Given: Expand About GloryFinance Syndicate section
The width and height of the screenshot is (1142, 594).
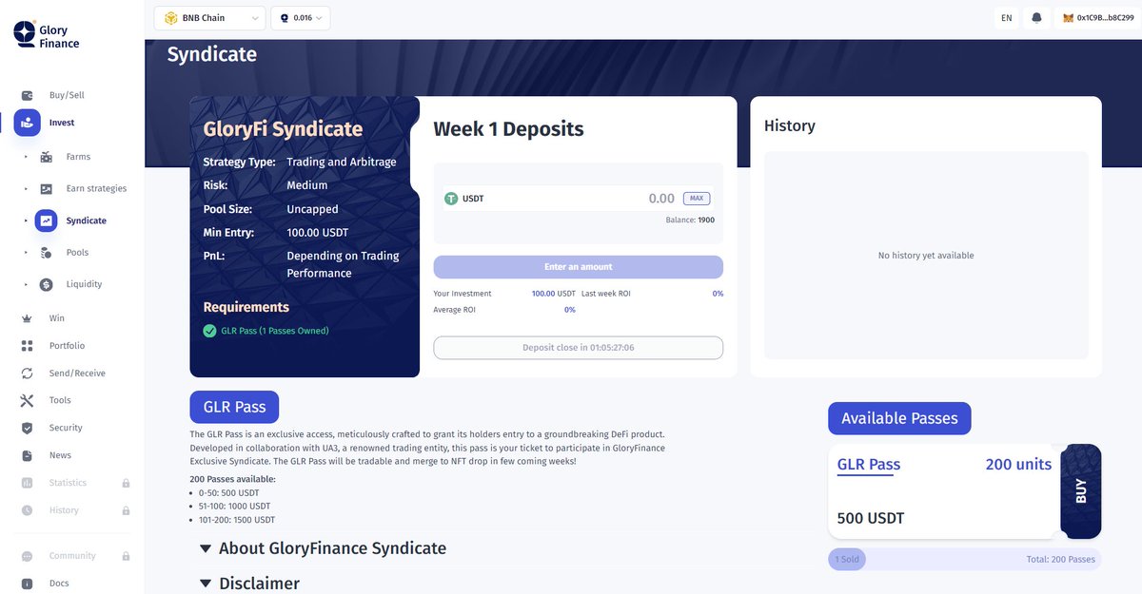Looking at the screenshot, I should click(323, 548).
